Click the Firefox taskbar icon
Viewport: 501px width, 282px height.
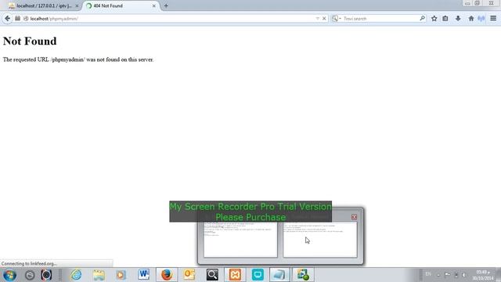[167, 275]
